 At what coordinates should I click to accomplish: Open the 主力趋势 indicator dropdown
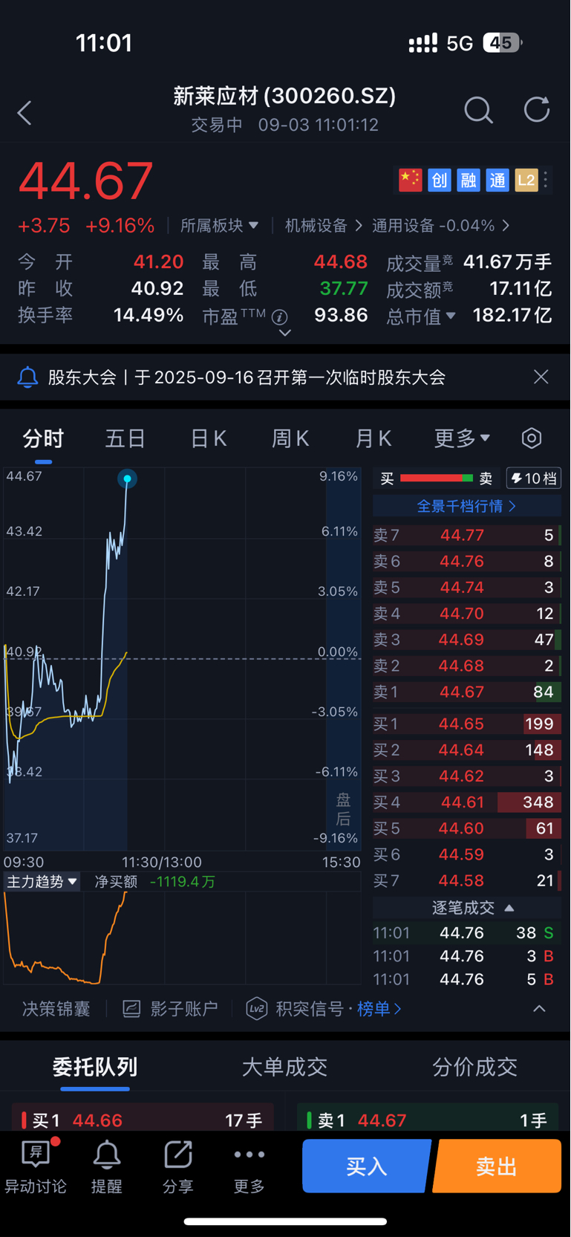coord(42,882)
